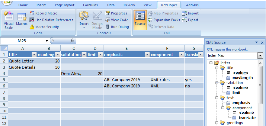Open the Formulas tab
The image size is (266, 126).
[x=90, y=5]
